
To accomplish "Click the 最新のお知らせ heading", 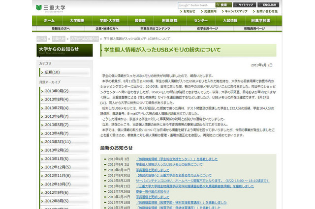I will pyautogui.click(x=117, y=148).
